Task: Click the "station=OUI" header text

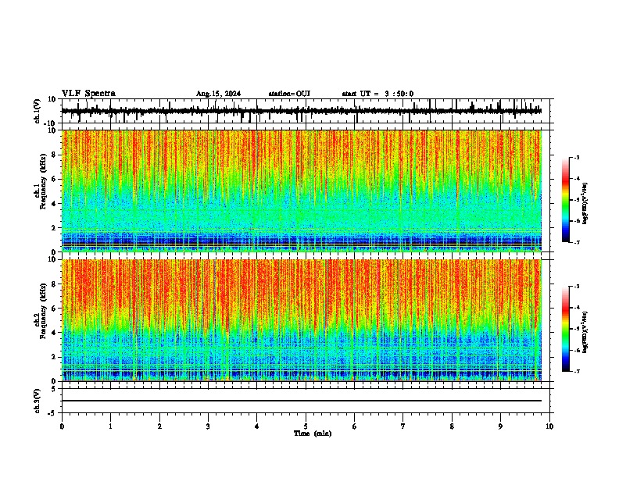Action: [x=289, y=94]
